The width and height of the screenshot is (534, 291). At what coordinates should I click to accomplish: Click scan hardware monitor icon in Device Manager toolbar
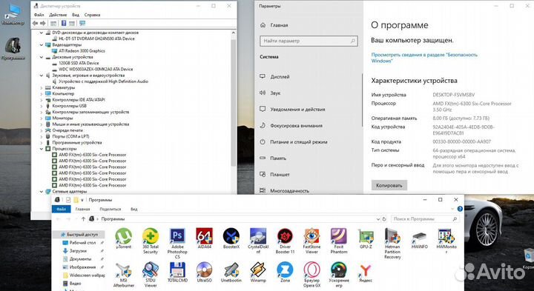(82, 23)
